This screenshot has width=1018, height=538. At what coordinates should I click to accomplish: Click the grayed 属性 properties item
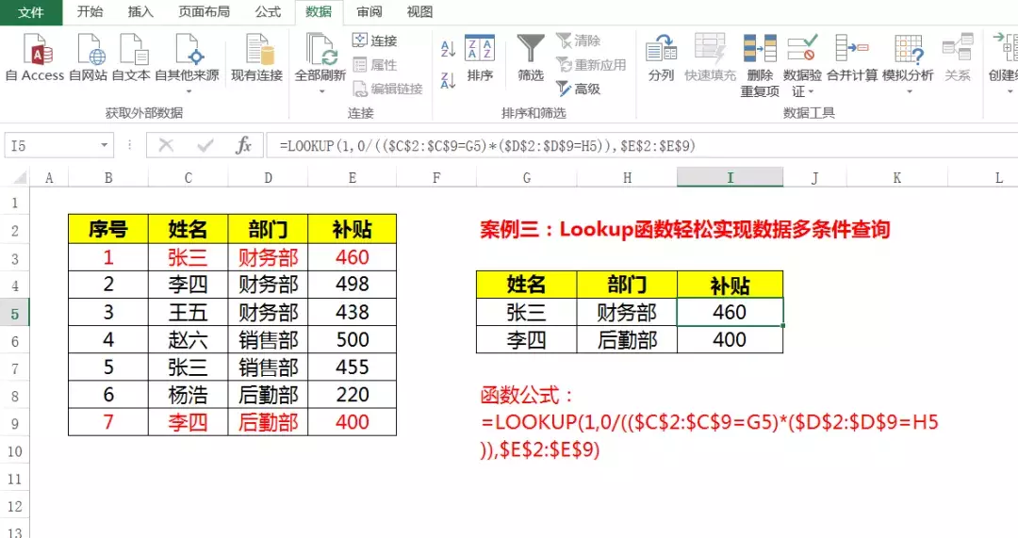coord(374,65)
